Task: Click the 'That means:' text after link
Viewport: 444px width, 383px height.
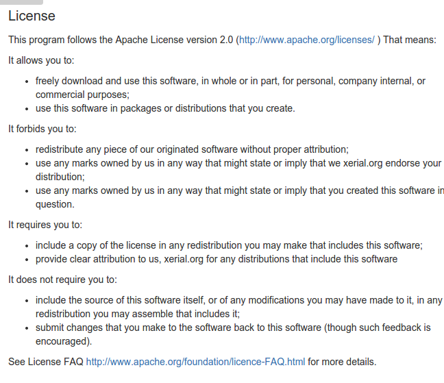Action: point(410,40)
